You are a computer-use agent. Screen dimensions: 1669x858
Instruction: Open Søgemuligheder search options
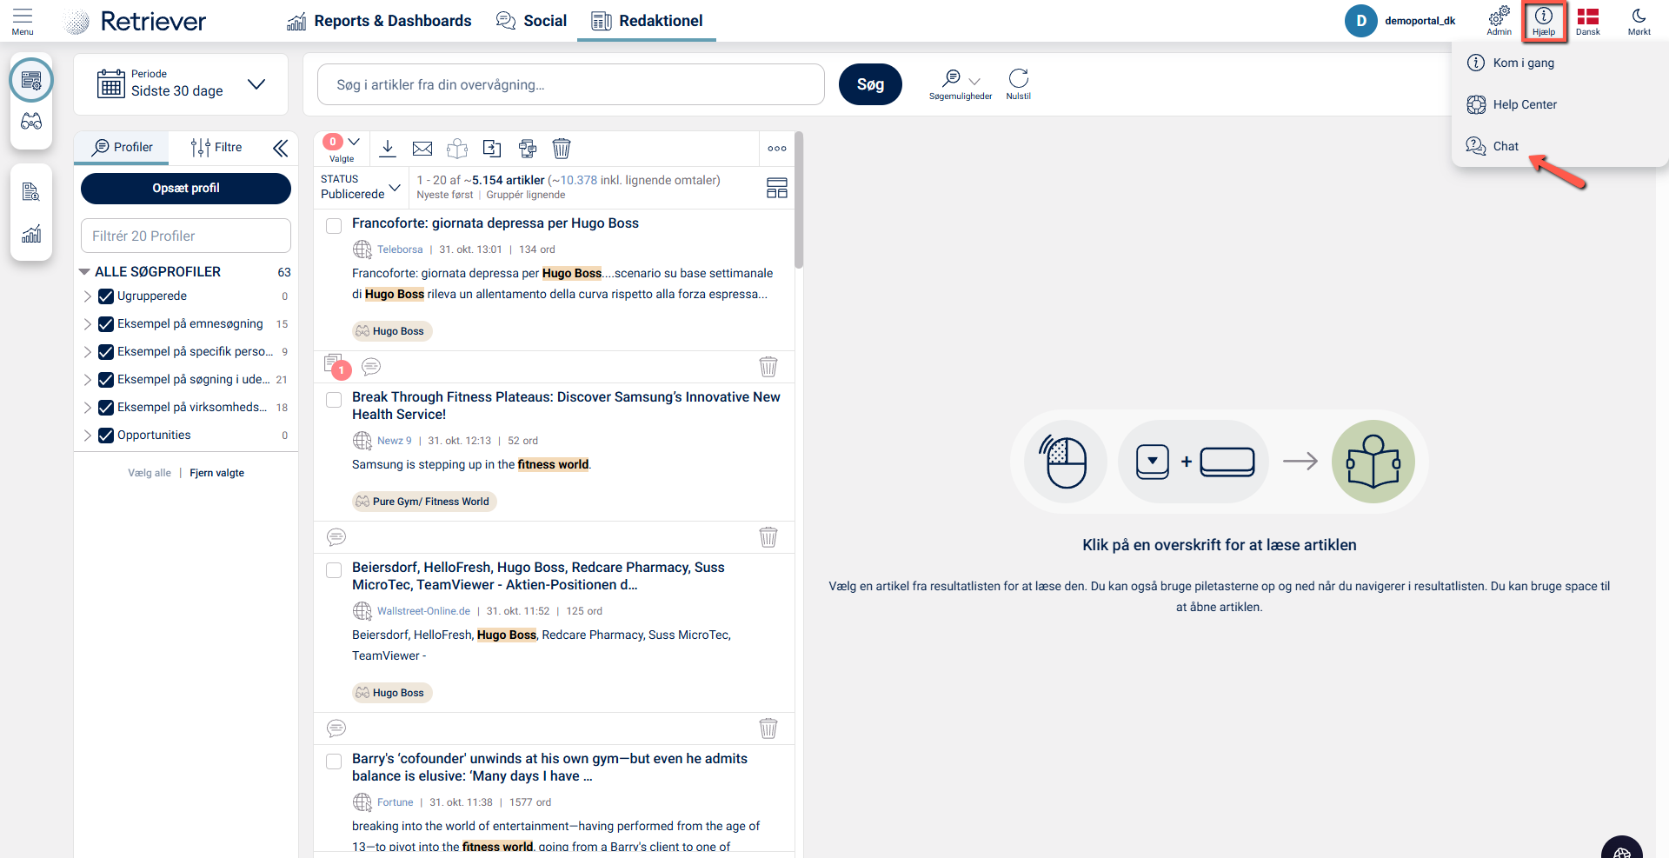coord(961,85)
